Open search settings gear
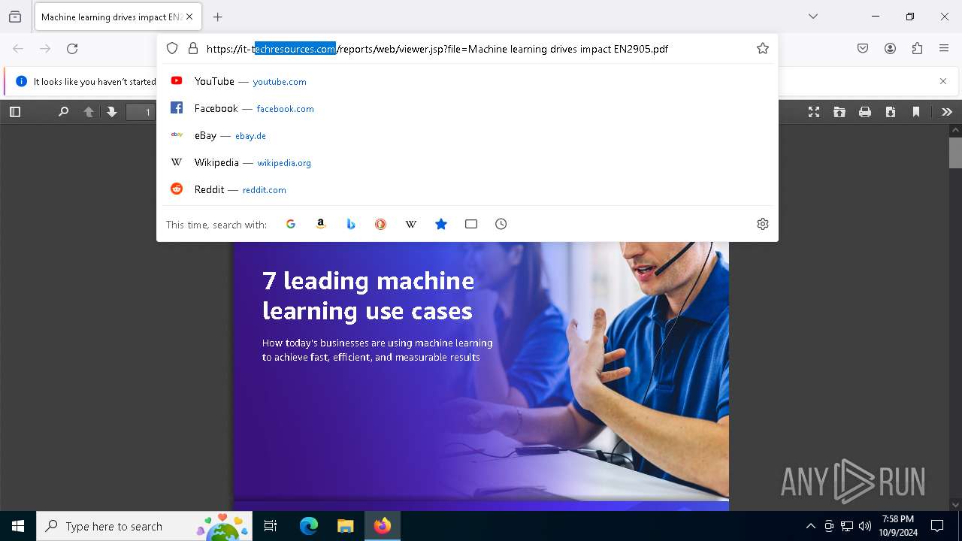Viewport: 962px width, 541px height. pos(763,224)
